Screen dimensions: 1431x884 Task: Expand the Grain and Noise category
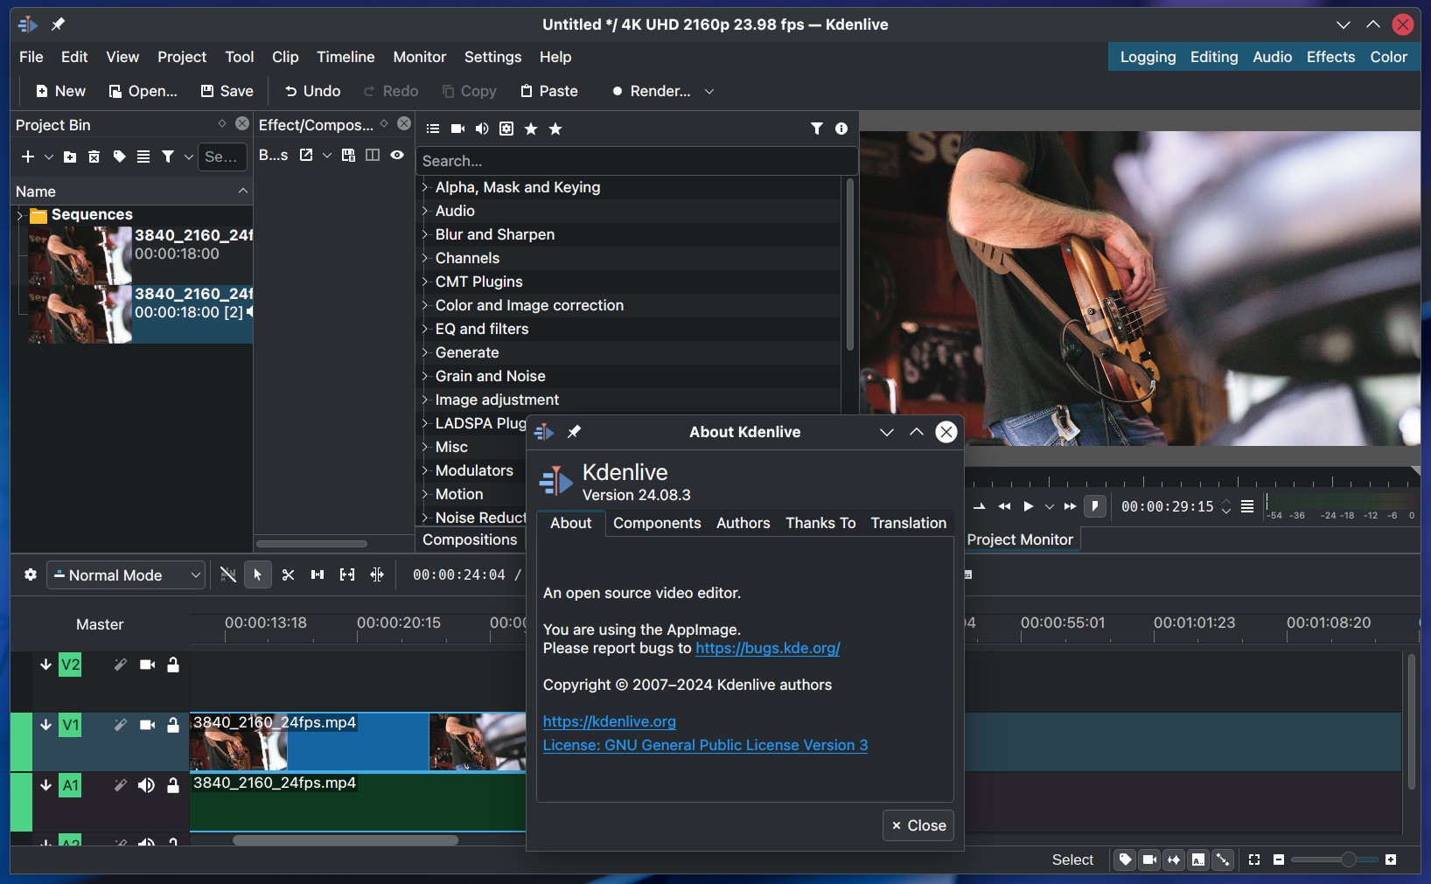tap(425, 376)
